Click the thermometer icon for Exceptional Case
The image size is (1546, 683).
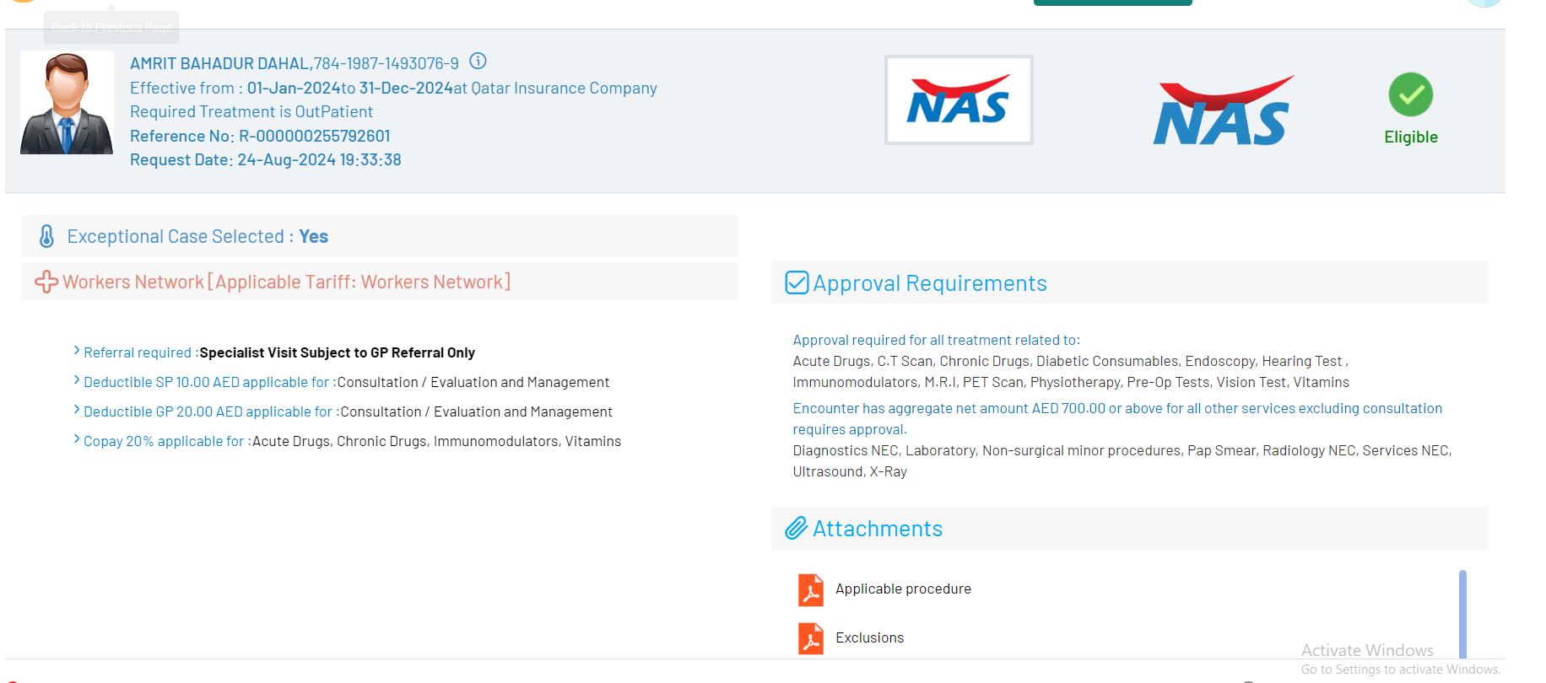tap(47, 236)
